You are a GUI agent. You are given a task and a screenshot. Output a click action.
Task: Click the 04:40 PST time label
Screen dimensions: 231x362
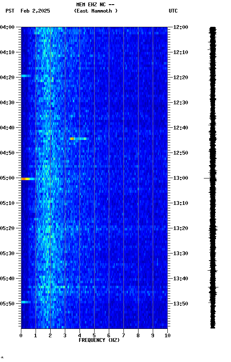7,128
